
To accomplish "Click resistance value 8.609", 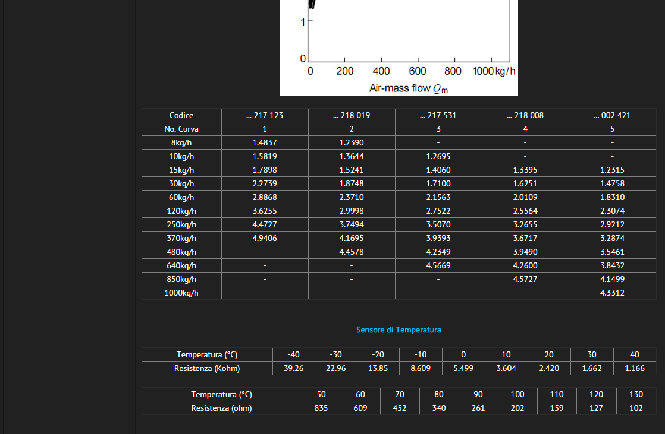I will 421,368.
